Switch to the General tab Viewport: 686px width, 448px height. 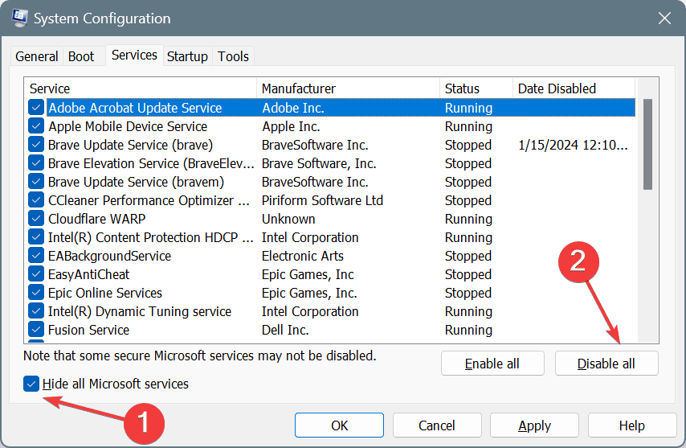(x=37, y=56)
